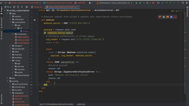Collapse the views folder
189x106 pixels.
pos(10,61)
